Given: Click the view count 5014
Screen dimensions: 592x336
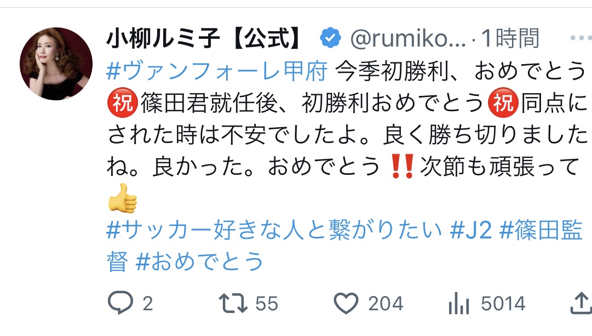Looking at the screenshot, I should [x=503, y=304].
